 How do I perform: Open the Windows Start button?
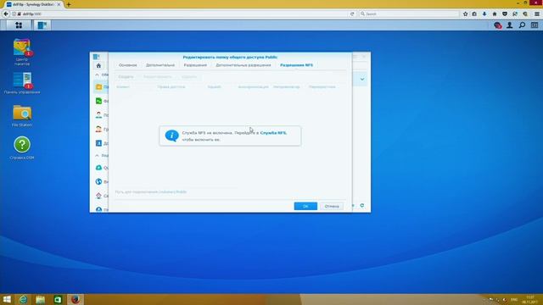(7, 299)
